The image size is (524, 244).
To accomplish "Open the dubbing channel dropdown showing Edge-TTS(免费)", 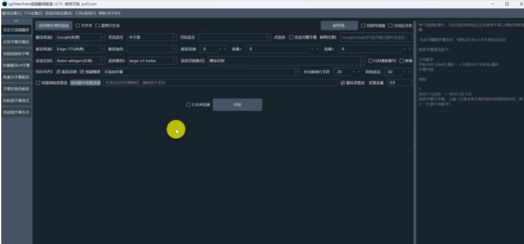I will coord(80,49).
